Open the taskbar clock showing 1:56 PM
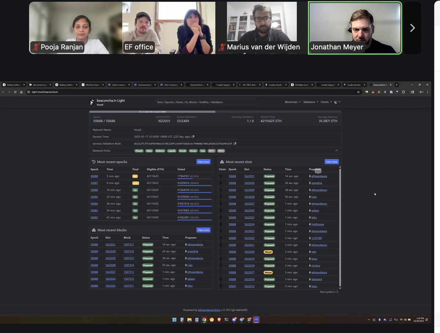 419,320
